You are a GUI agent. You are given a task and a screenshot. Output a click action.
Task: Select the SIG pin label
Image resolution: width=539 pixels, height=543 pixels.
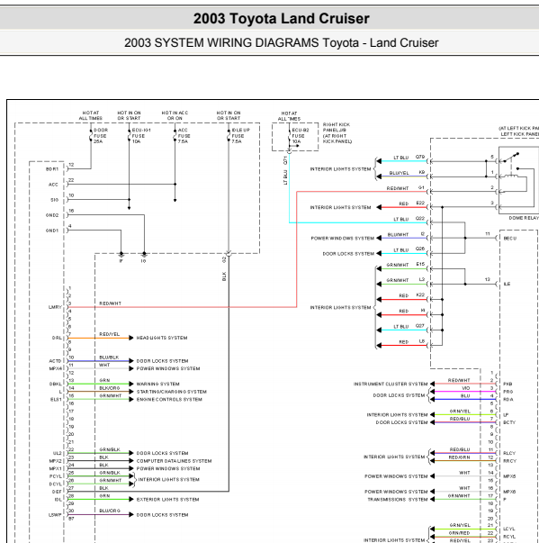click(x=54, y=200)
